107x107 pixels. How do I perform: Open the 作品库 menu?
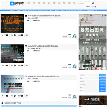pyautogui.click(x=28, y=3)
